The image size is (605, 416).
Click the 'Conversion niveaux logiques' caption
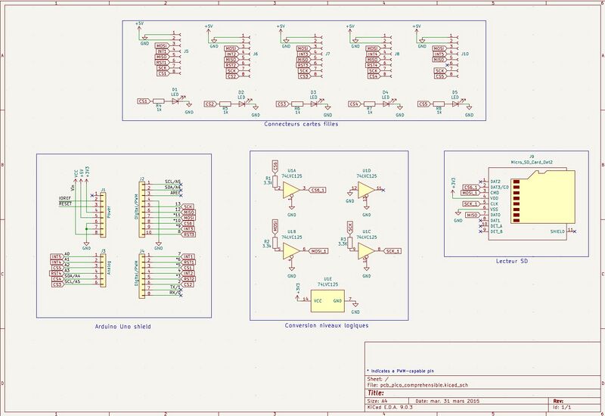click(327, 325)
